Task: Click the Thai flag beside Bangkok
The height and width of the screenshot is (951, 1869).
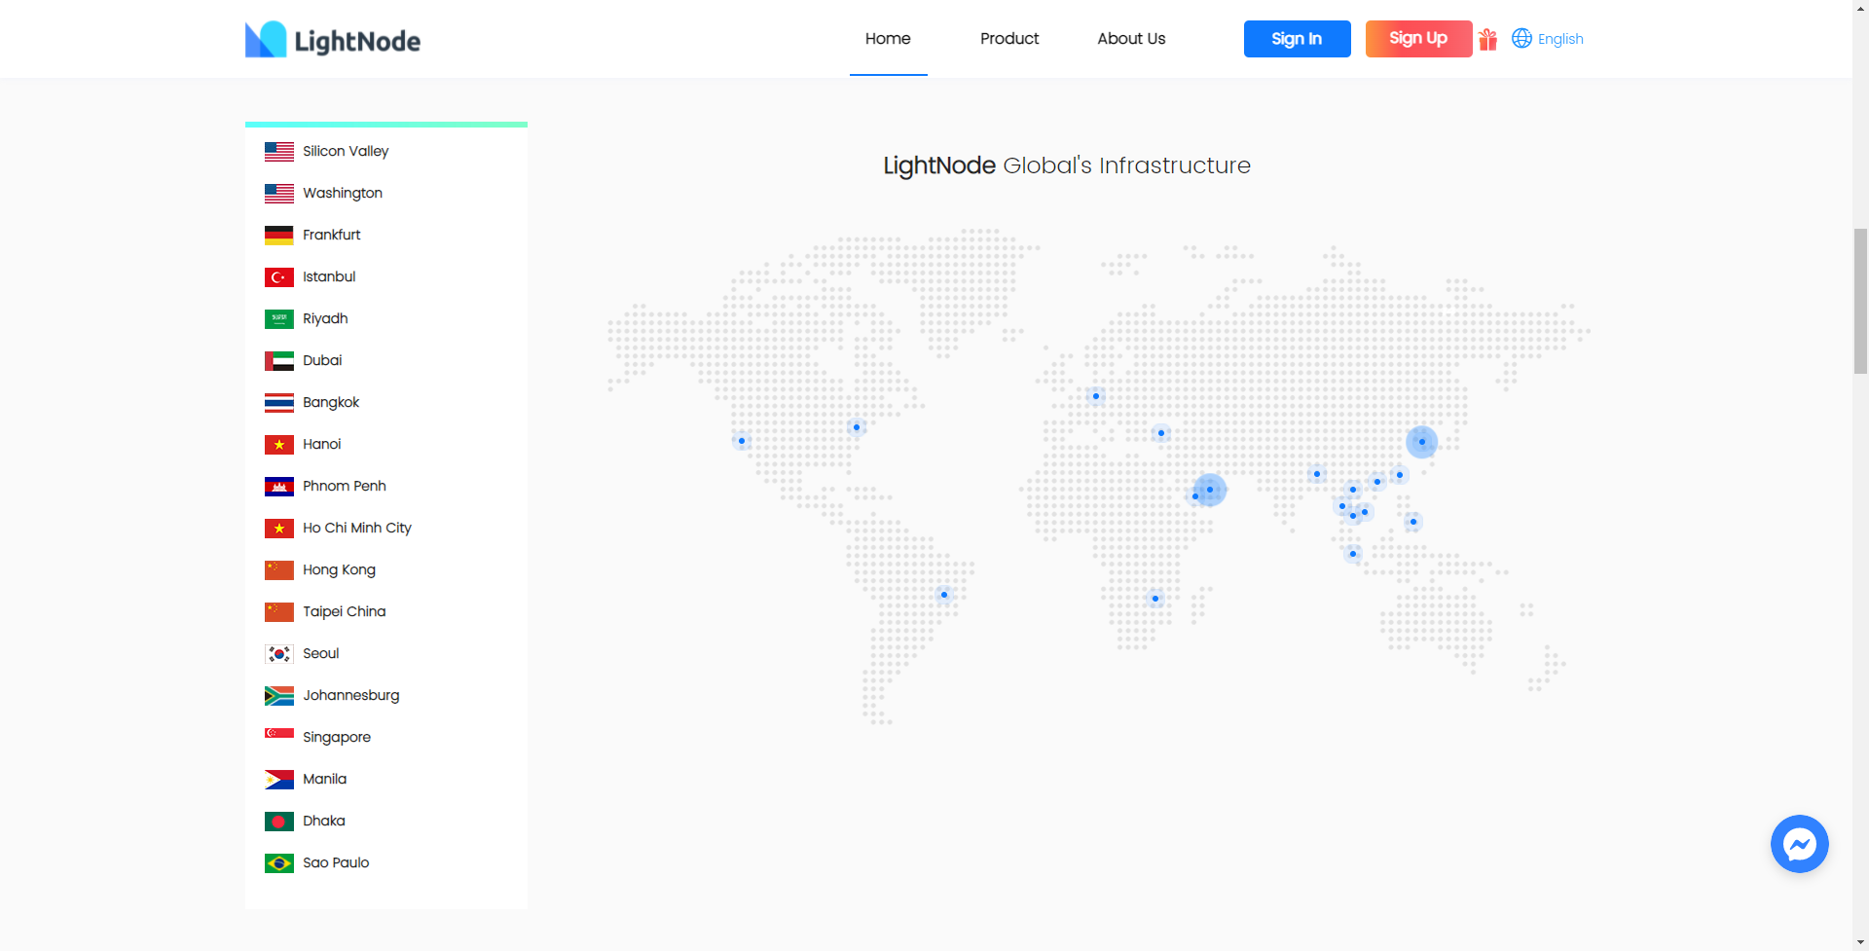Action: coord(279,403)
